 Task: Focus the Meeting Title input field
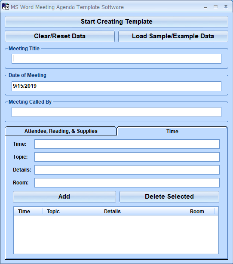(116, 59)
